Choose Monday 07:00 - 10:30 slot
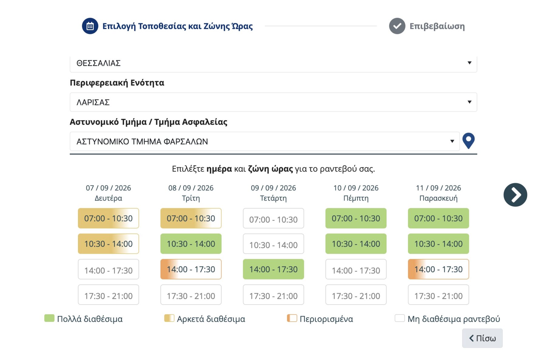 coord(108,218)
